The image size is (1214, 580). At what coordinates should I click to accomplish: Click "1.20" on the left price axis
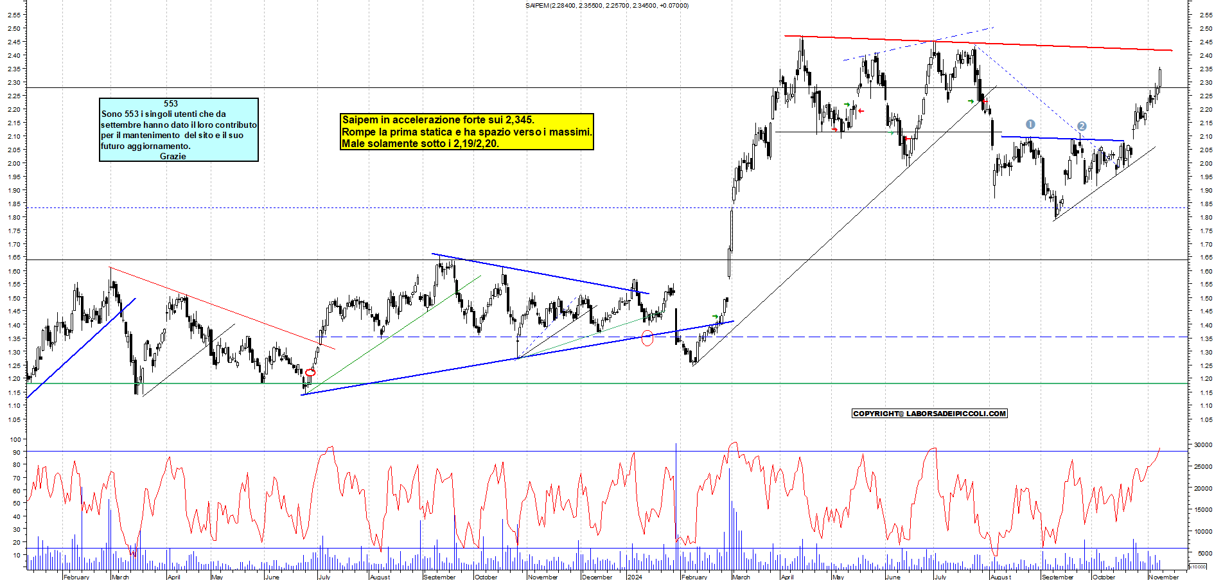(13, 379)
